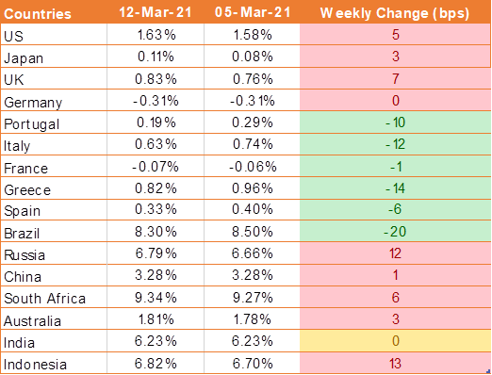Click the US country cell
Image resolution: width=492 pixels, height=375 pixels.
(54, 35)
